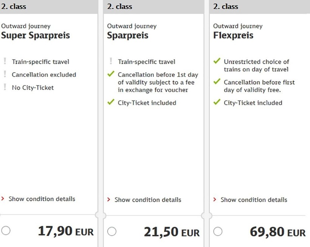
Task: Click exclamation icon beside No City-Ticket
Action: (5, 87)
